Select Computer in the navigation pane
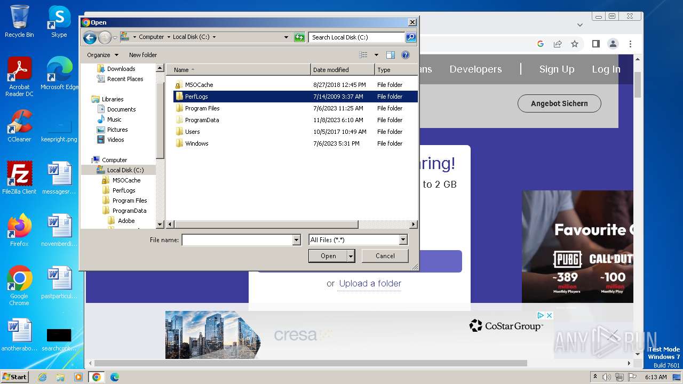The width and height of the screenshot is (683, 384). coord(114,160)
